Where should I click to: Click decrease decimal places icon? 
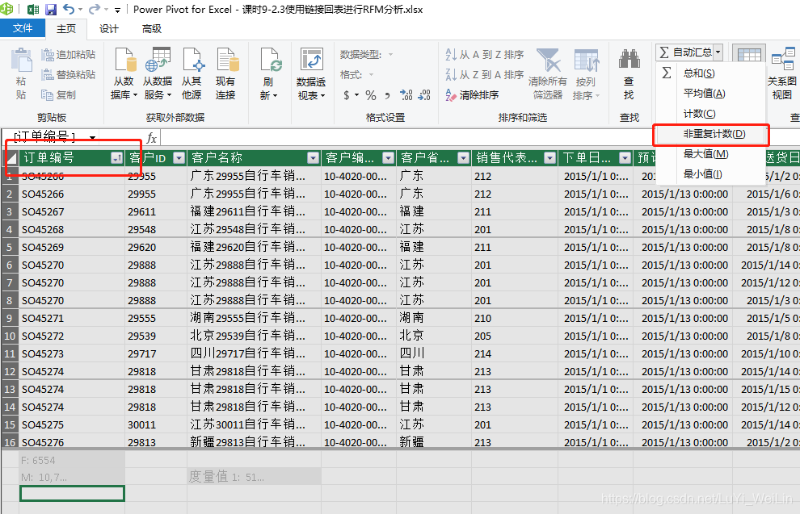click(x=424, y=94)
